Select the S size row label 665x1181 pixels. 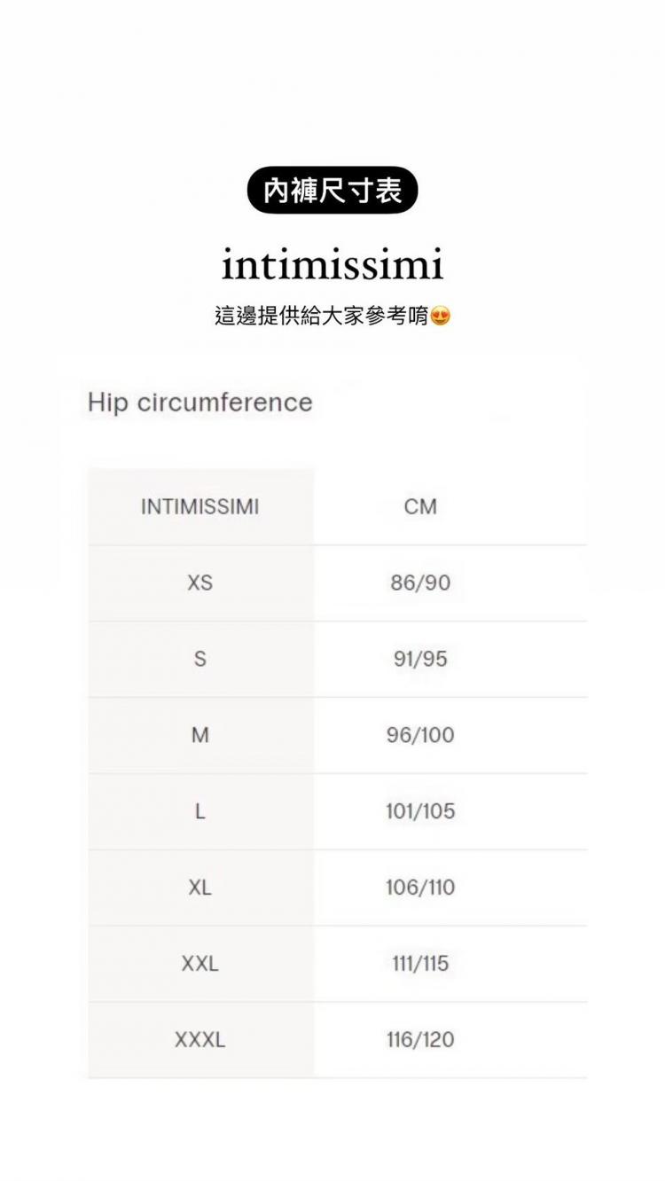pos(200,660)
